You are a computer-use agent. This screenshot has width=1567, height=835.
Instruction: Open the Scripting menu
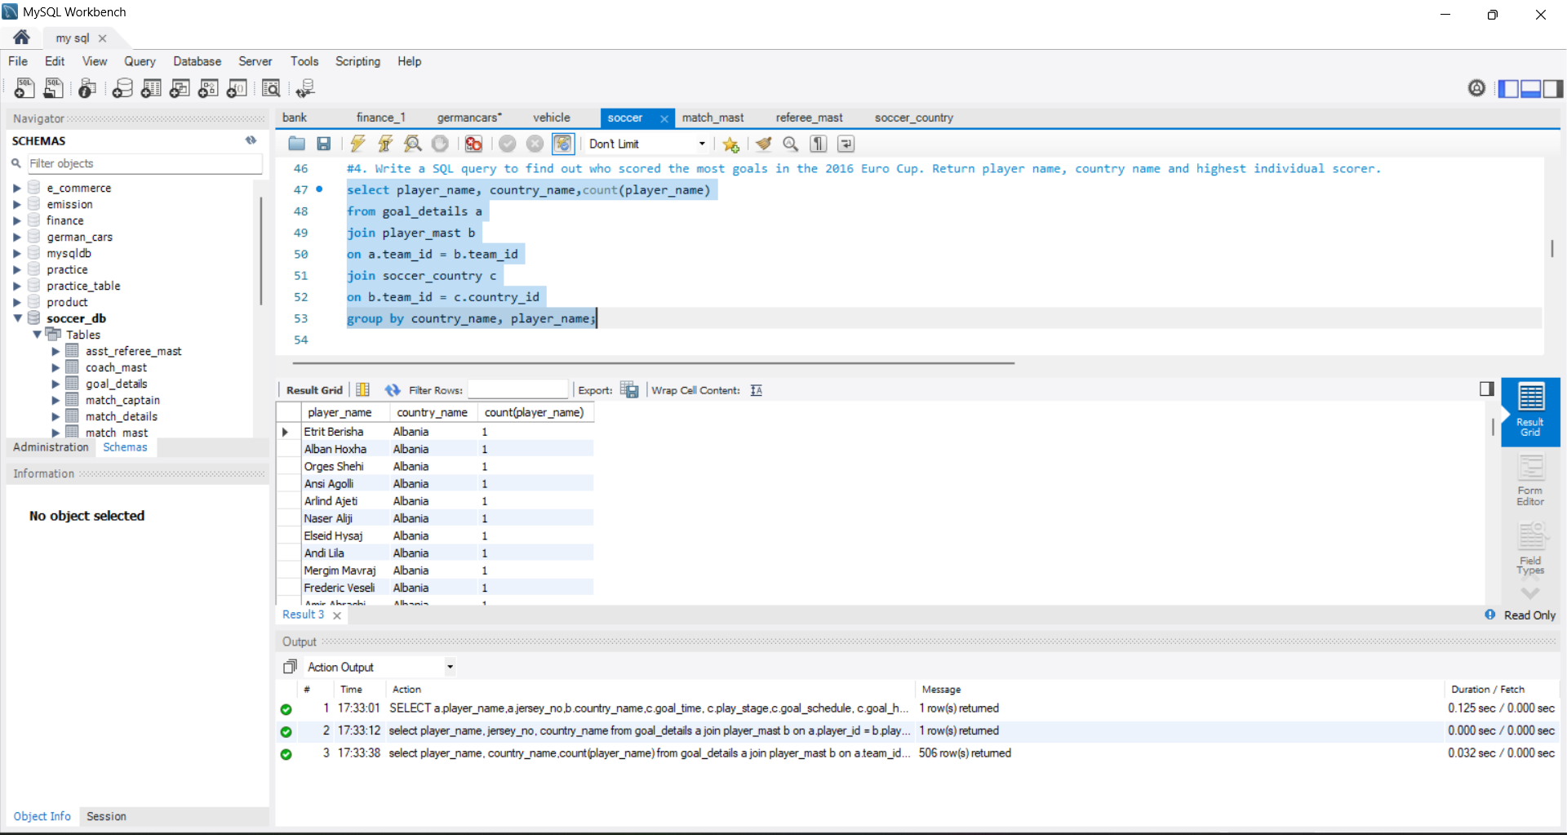coord(357,61)
